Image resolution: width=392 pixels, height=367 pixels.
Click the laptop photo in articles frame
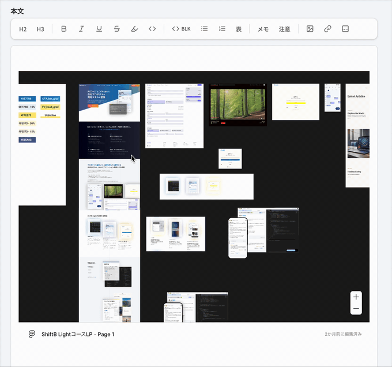[x=359, y=143]
